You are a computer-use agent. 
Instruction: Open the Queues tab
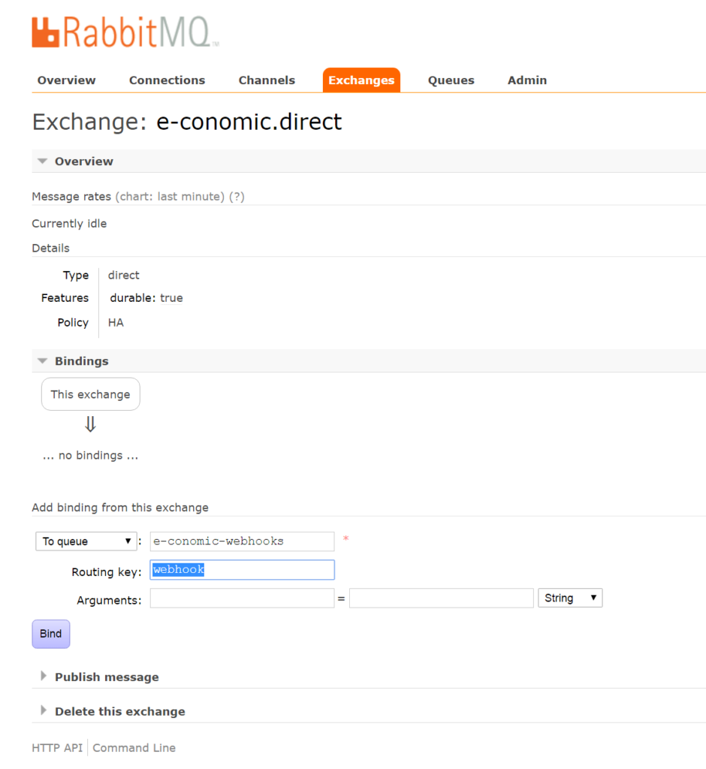click(451, 80)
